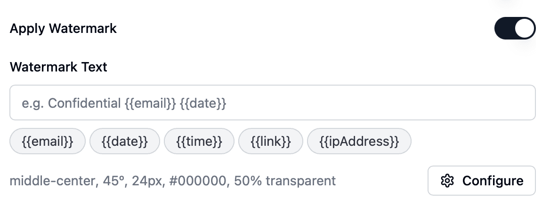Click the 'e.g. Confidential' placeholder text
The height and width of the screenshot is (206, 550).
[72, 103]
